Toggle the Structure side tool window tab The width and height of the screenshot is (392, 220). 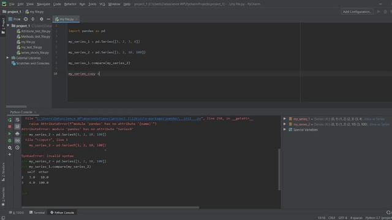click(x=3, y=172)
